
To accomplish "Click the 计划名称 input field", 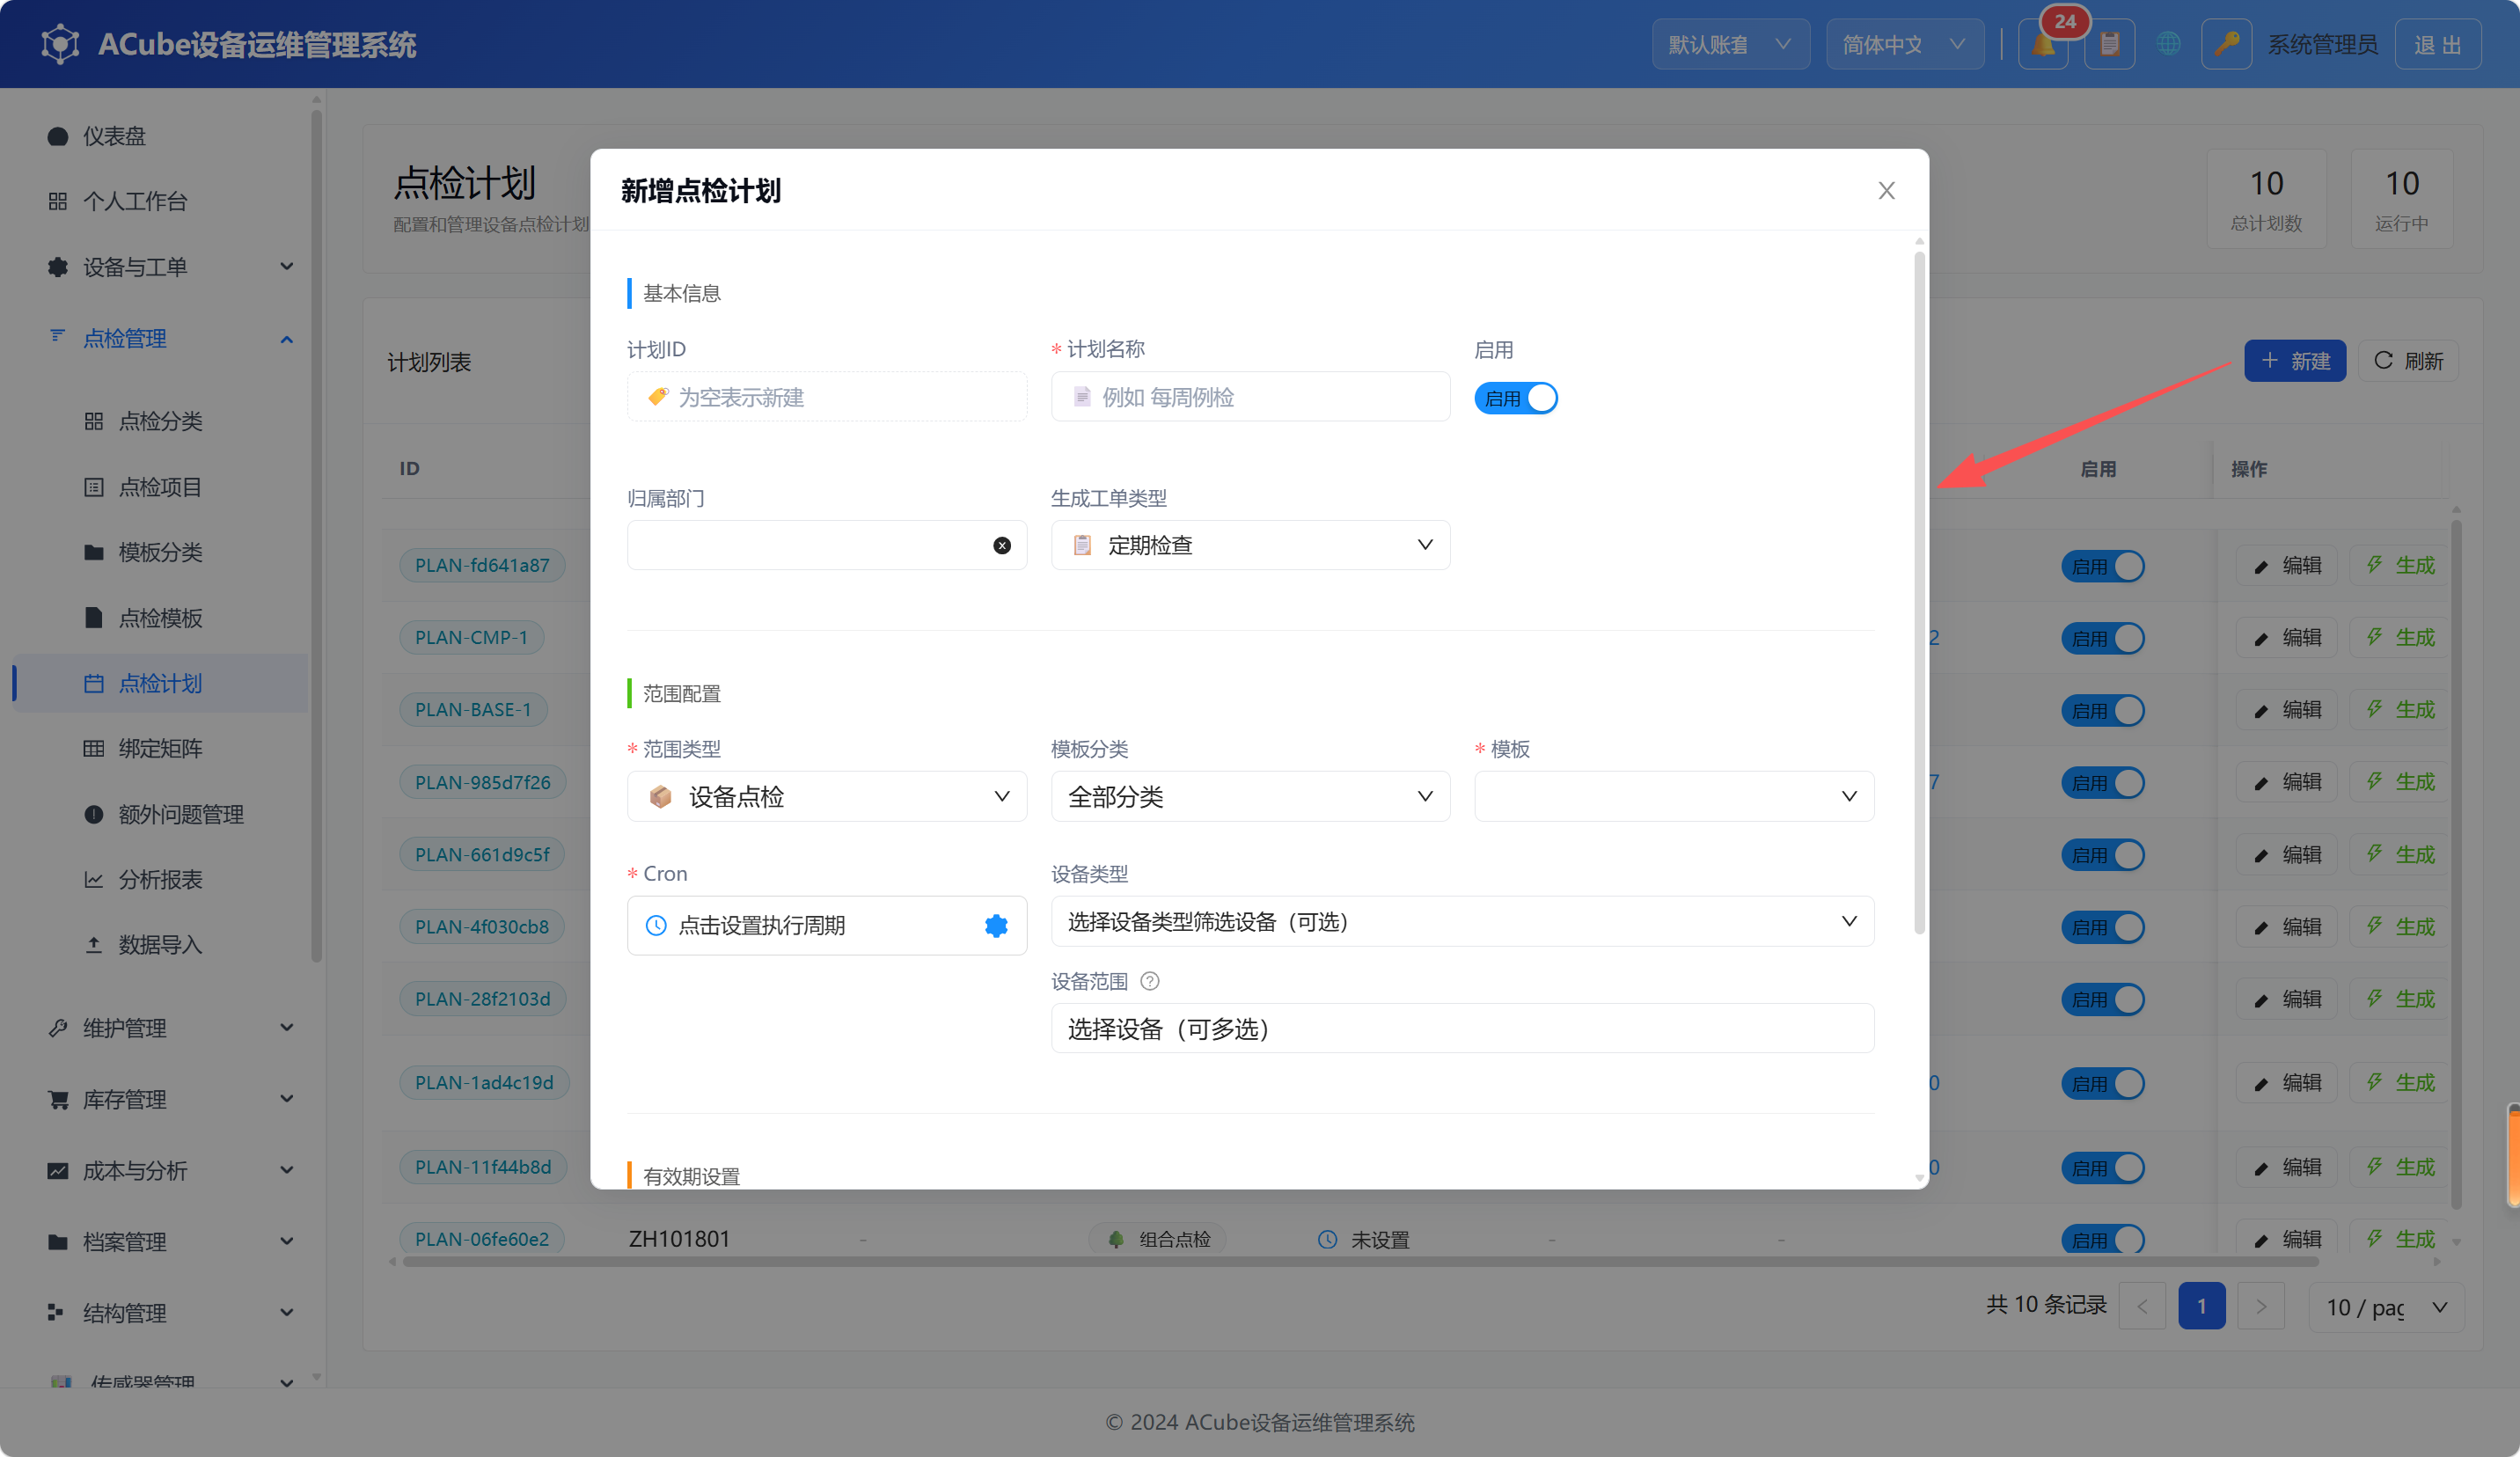I will [1250, 397].
